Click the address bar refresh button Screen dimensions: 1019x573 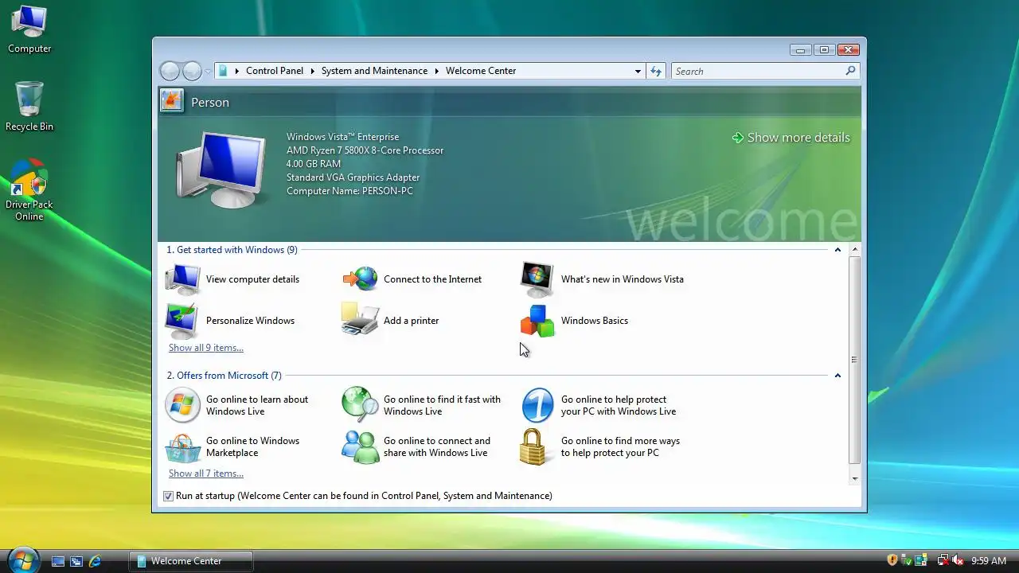click(656, 71)
